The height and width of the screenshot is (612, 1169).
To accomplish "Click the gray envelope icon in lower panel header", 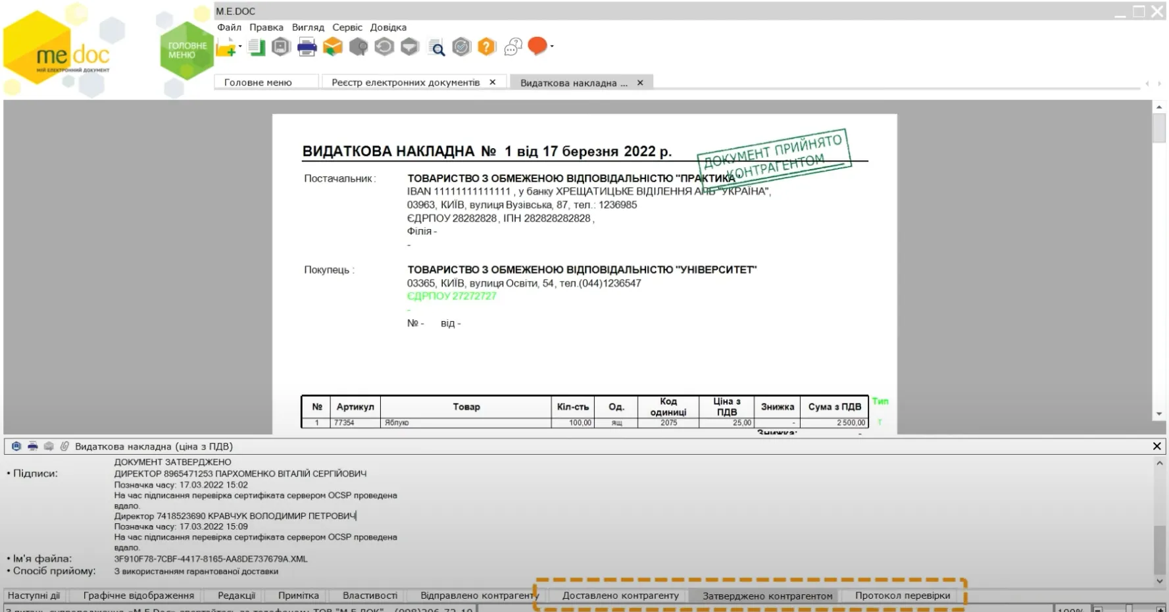I will [49, 446].
